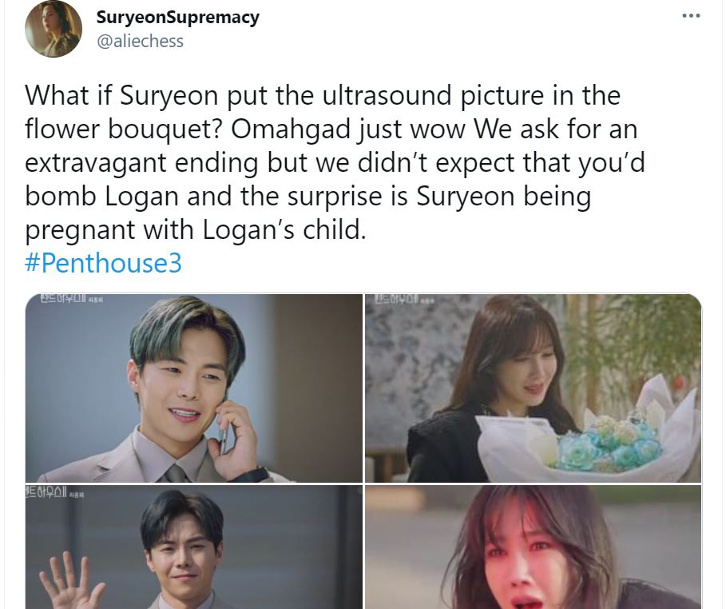Image resolution: width=726 pixels, height=609 pixels.
Task: Click the #Penthouse3 hashtag
Action: tap(103, 263)
